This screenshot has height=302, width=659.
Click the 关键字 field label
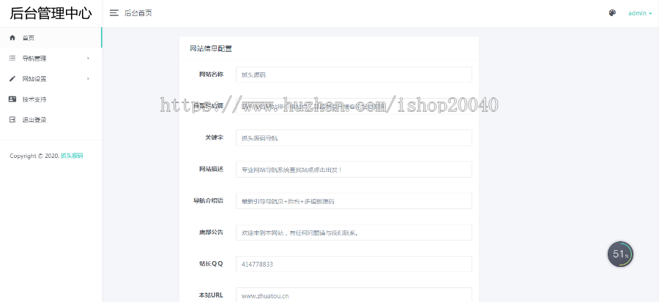coord(215,137)
